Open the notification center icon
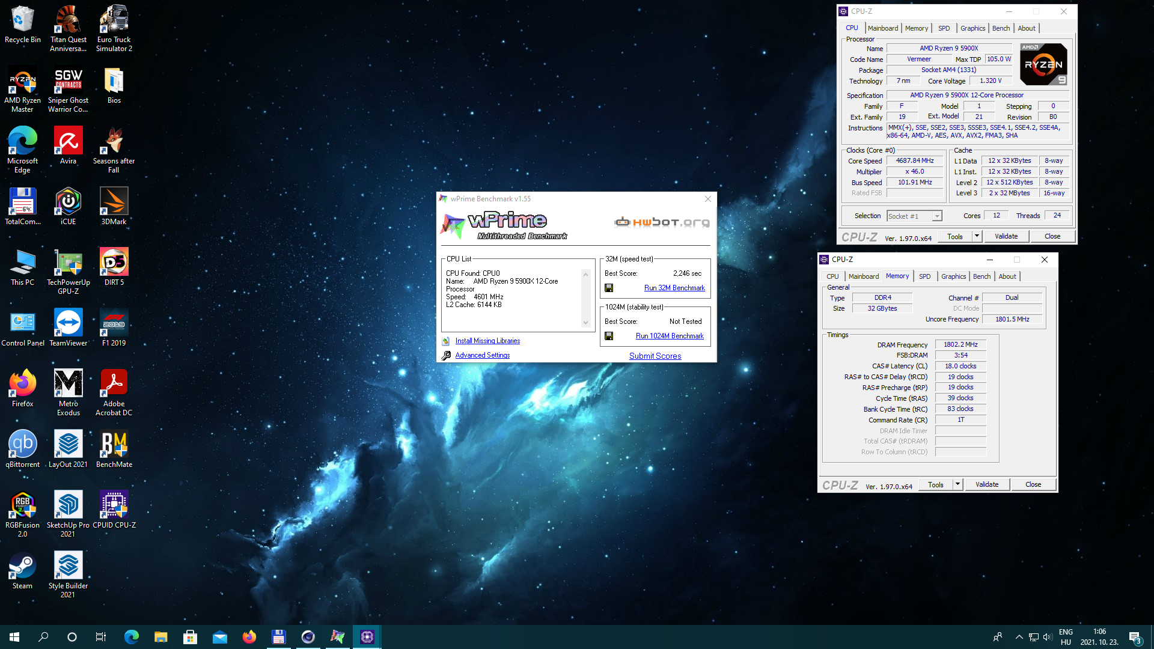Image resolution: width=1154 pixels, height=649 pixels. coord(1135,637)
